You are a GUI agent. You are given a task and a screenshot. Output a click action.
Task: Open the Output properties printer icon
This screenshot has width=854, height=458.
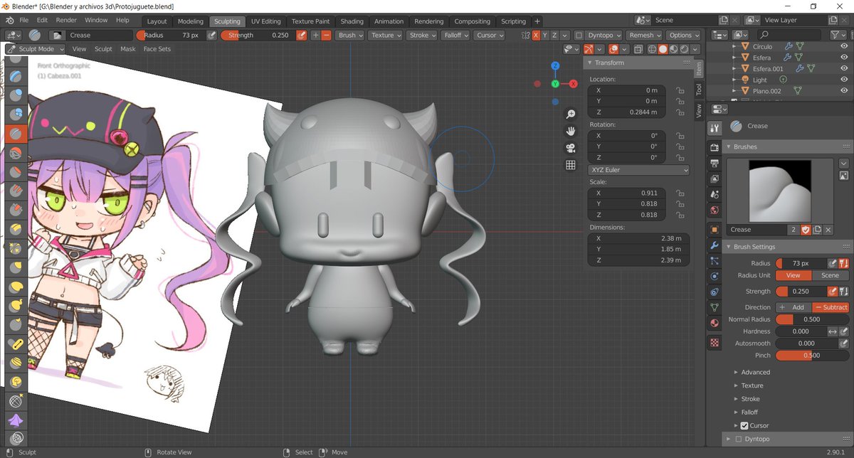[715, 163]
